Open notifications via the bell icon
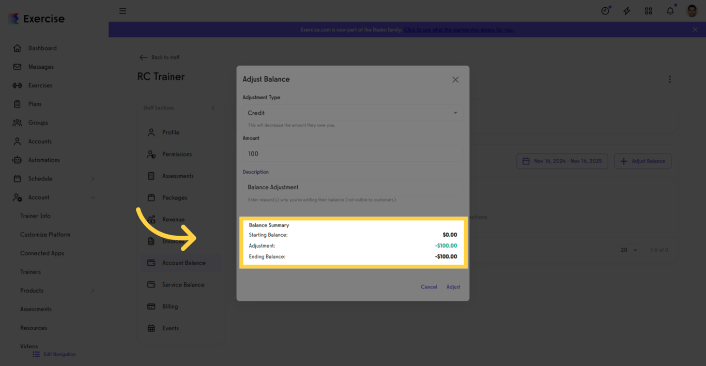This screenshot has height=366, width=706. tap(670, 10)
